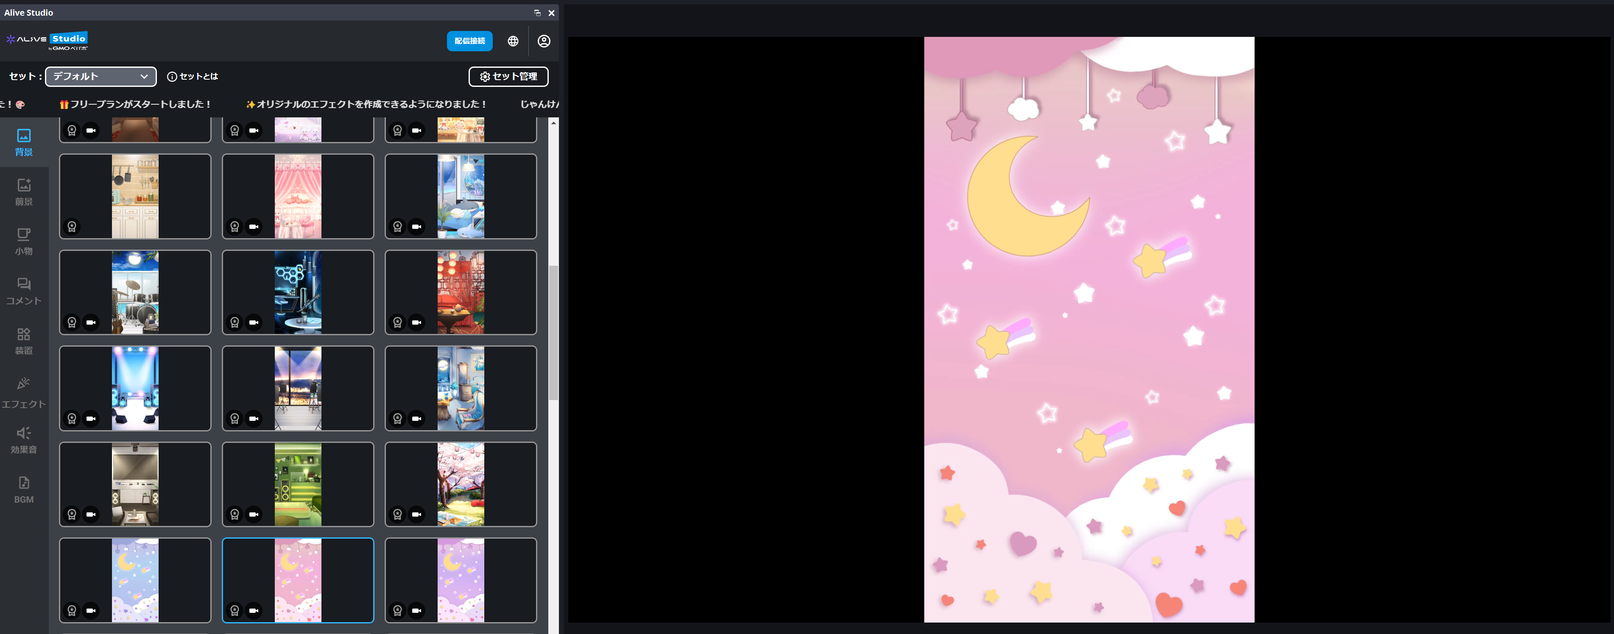
Task: Switch to the 前景 foreground tab
Action: pyautogui.click(x=24, y=192)
